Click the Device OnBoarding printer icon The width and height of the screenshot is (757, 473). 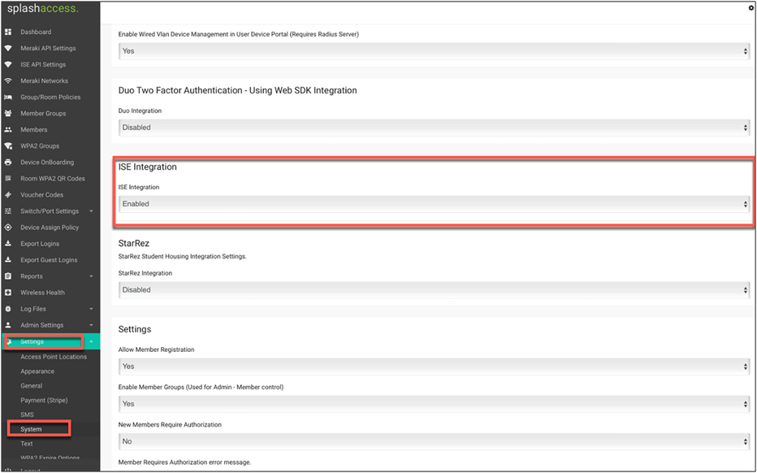(8, 163)
